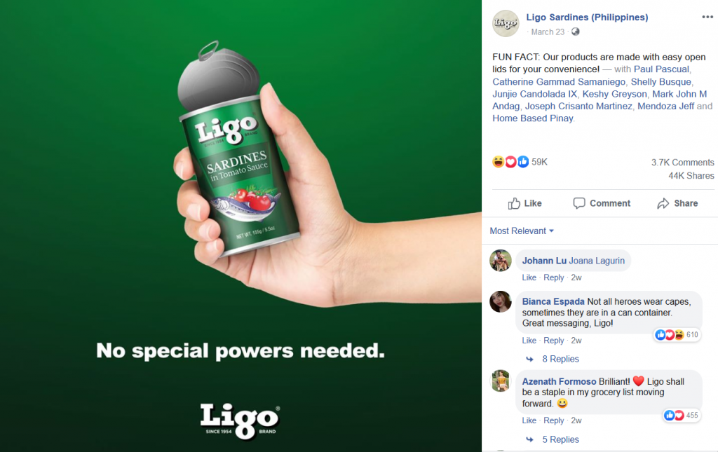Reply to Johann Lu's comment
Viewport: 718px width, 452px height.
[x=554, y=278]
